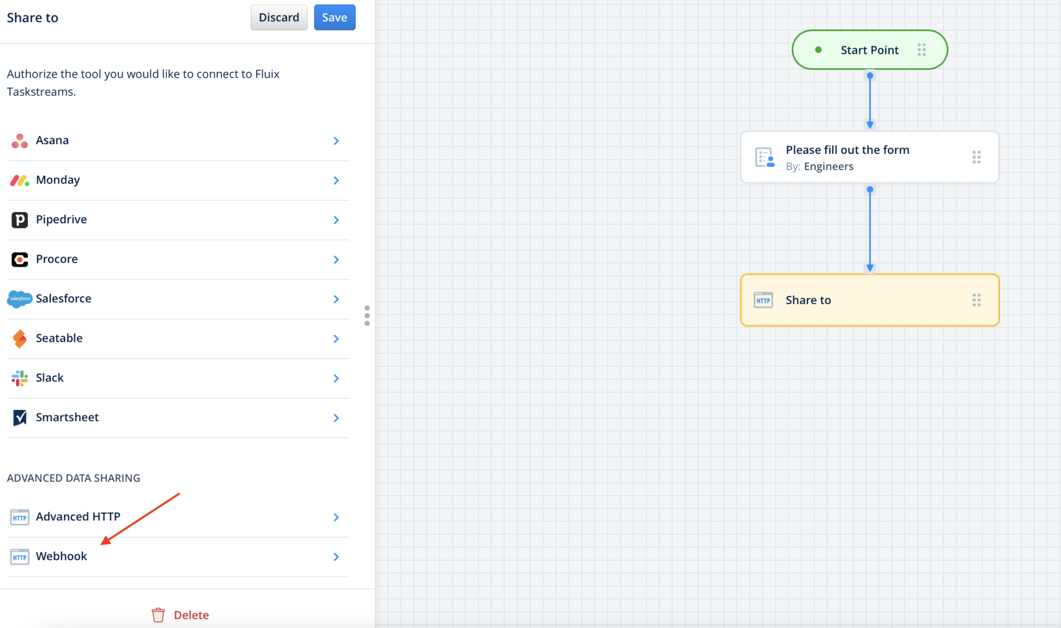This screenshot has height=628, width=1061.
Task: Expand the Webhook chevron arrow
Action: (336, 557)
